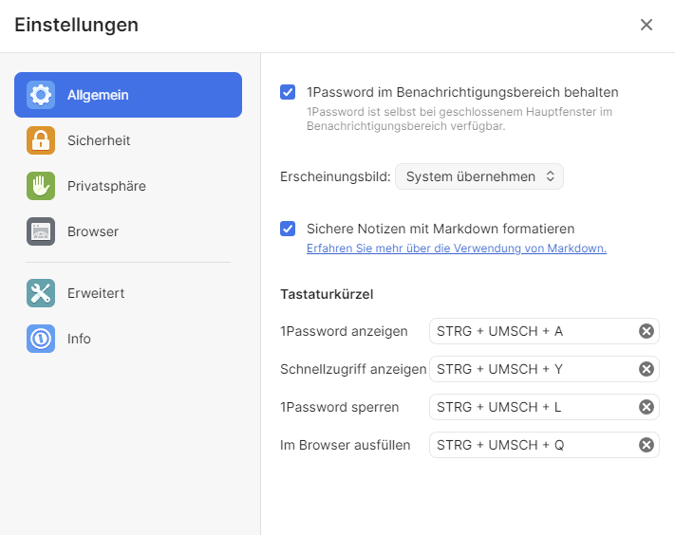Screen dimensions: 675x535
Task: Open the Erscheinungsbild dropdown
Action: tap(478, 176)
